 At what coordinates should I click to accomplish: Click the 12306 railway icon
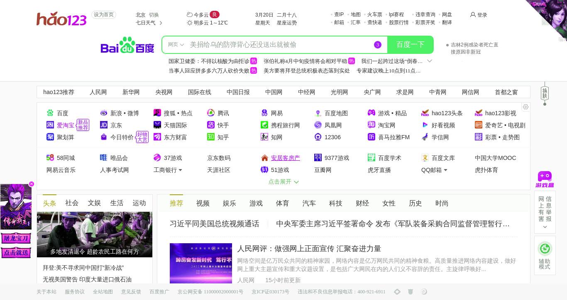point(318,137)
